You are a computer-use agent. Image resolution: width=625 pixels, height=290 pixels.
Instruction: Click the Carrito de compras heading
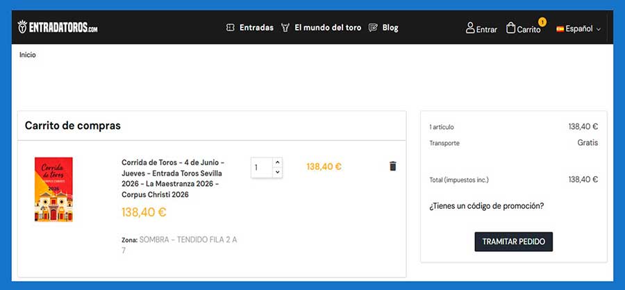coord(72,126)
